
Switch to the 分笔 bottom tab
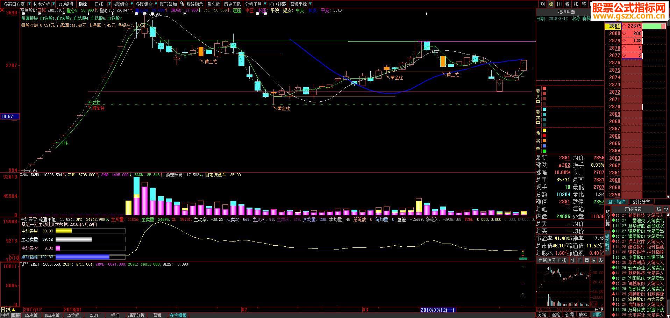tap(542, 315)
